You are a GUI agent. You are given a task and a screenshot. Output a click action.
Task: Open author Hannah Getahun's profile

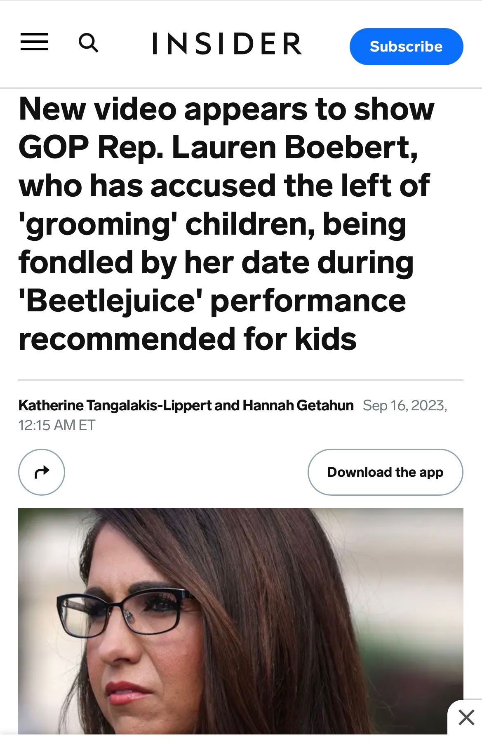[x=298, y=406]
